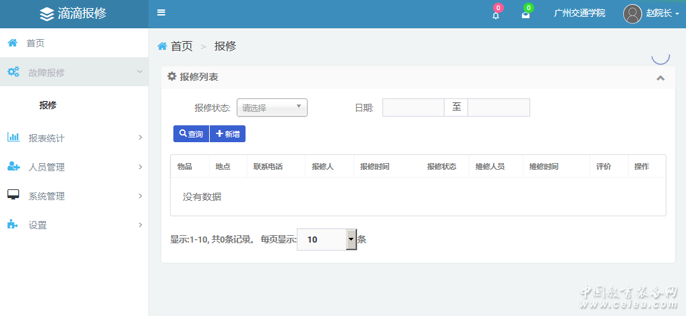Click the hamburger menu toggle icon
The image size is (686, 316).
(x=161, y=13)
